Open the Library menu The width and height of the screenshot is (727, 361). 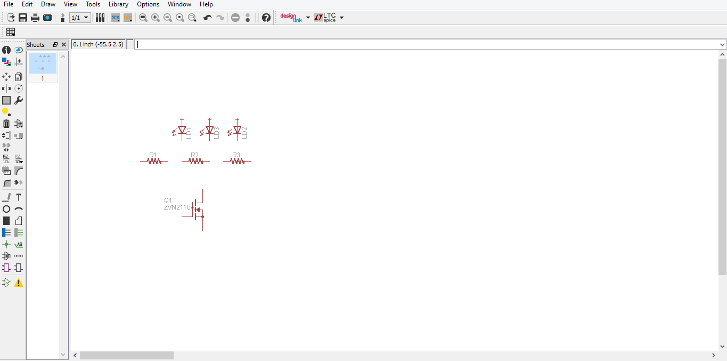click(x=118, y=4)
